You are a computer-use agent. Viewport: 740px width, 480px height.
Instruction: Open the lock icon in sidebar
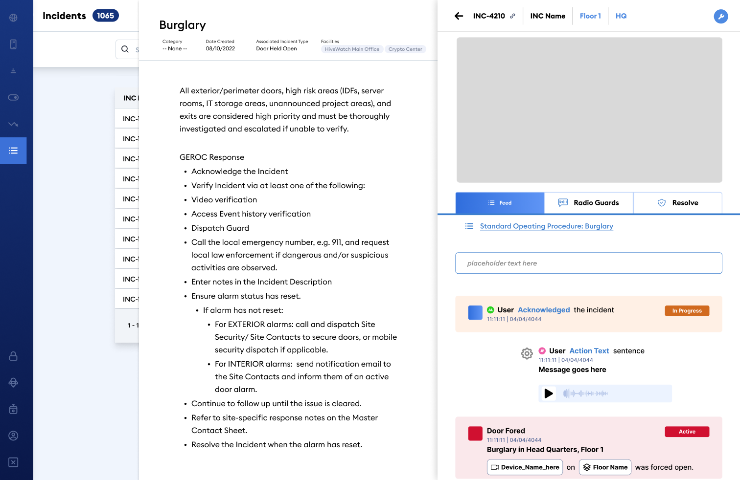click(13, 356)
